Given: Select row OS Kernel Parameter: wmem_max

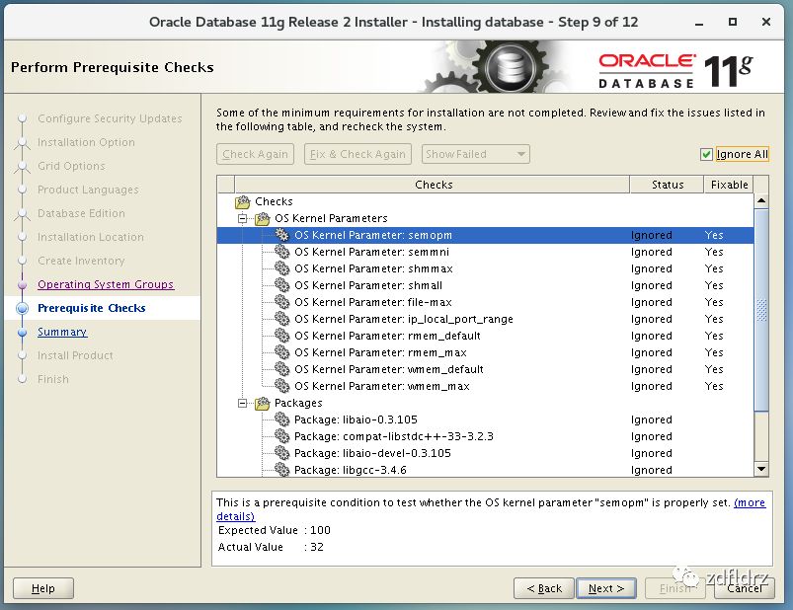Looking at the screenshot, I should tap(485, 386).
